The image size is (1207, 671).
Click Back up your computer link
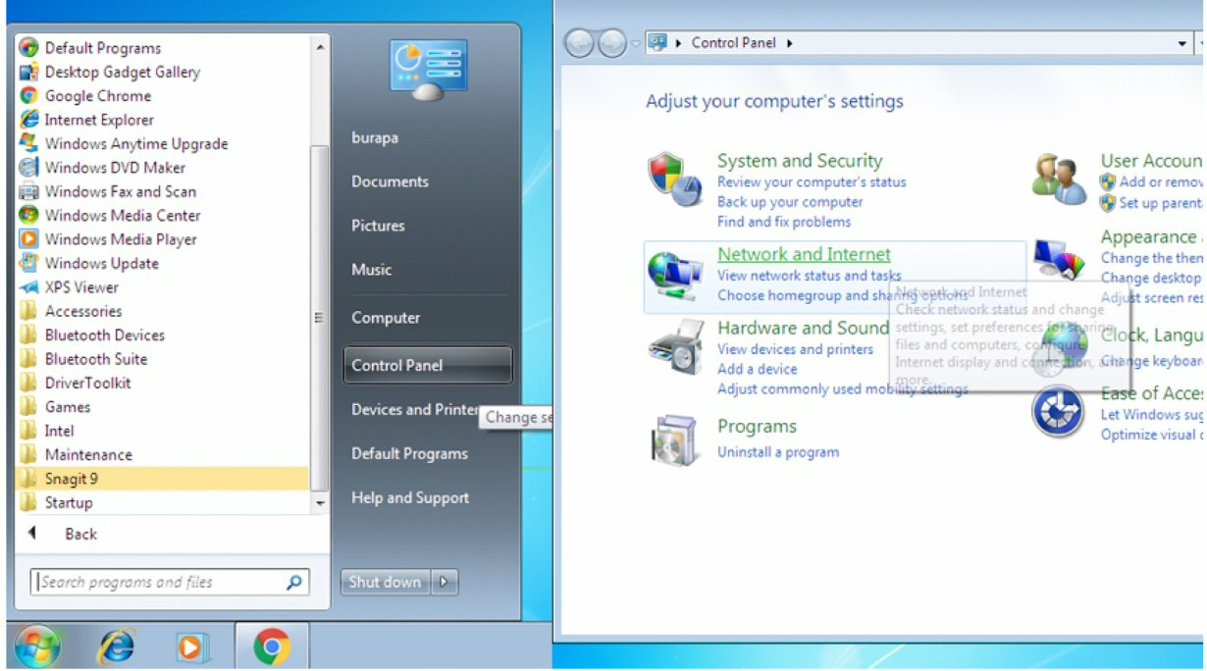790,202
